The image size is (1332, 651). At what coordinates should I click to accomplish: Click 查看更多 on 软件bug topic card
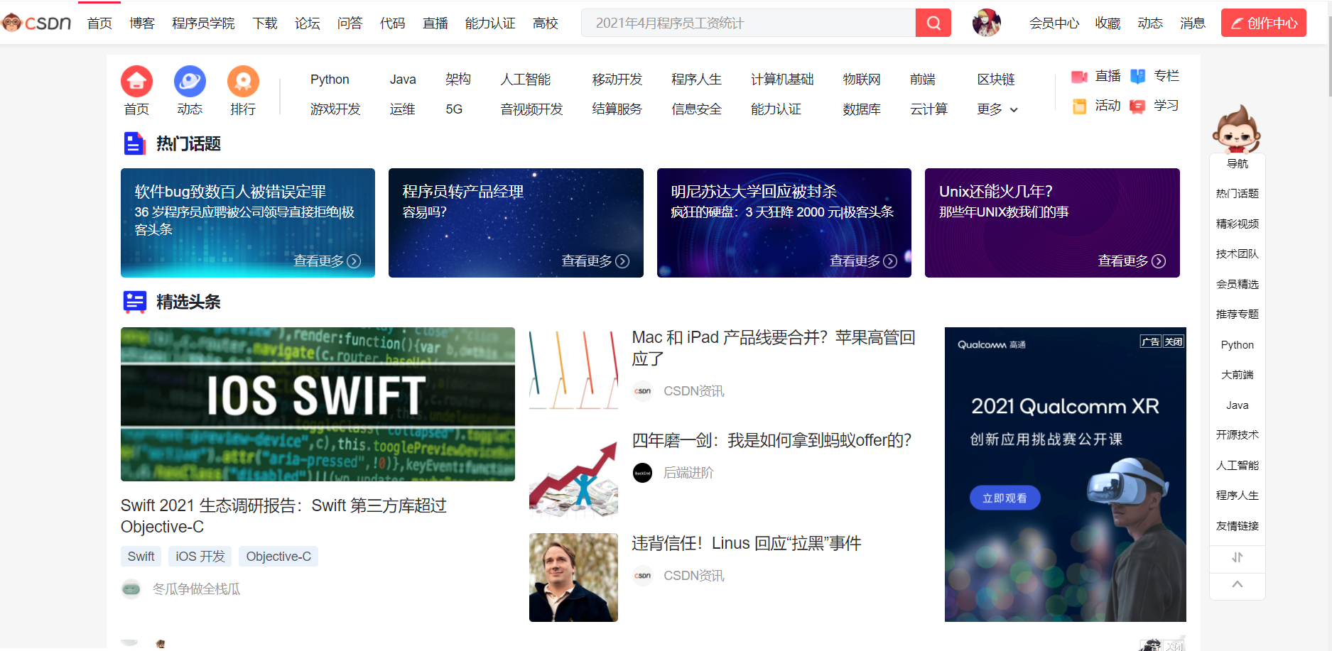pyautogui.click(x=327, y=261)
